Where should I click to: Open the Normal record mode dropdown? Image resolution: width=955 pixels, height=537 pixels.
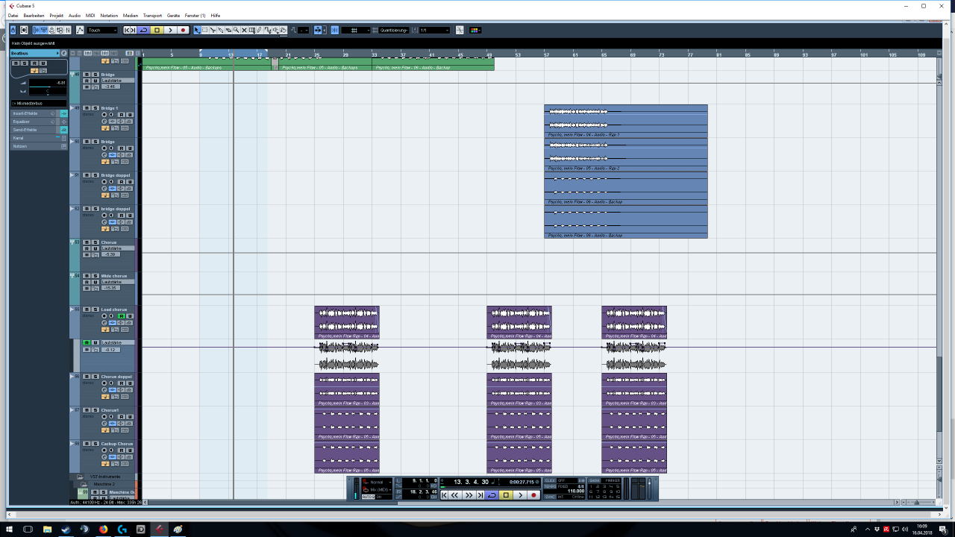click(379, 482)
